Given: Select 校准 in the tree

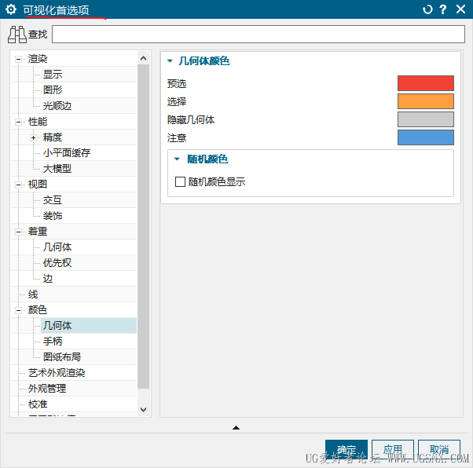Looking at the screenshot, I should 38,404.
